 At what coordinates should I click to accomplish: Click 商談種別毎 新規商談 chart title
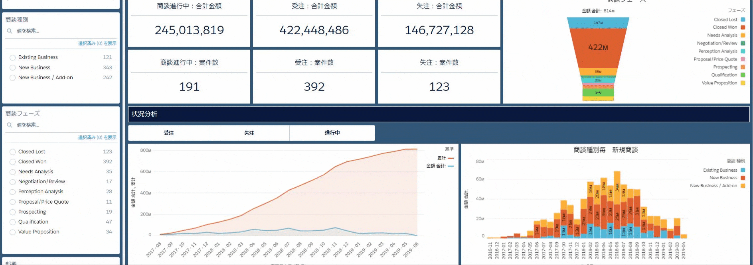pos(605,150)
